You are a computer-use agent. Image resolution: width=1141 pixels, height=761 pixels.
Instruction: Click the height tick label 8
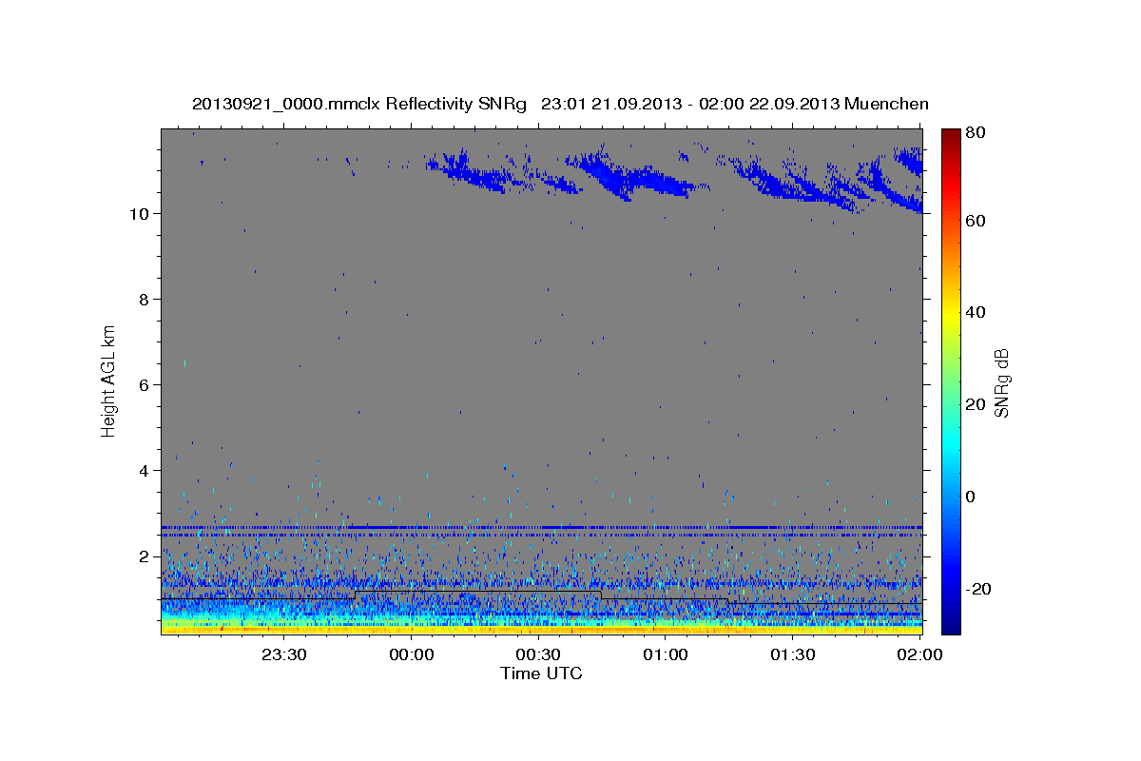click(144, 300)
